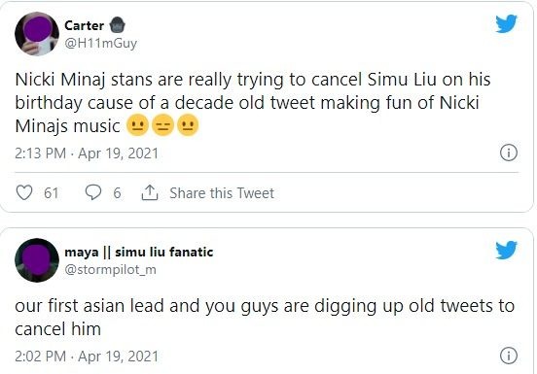Click the 6 replies count

click(x=117, y=193)
